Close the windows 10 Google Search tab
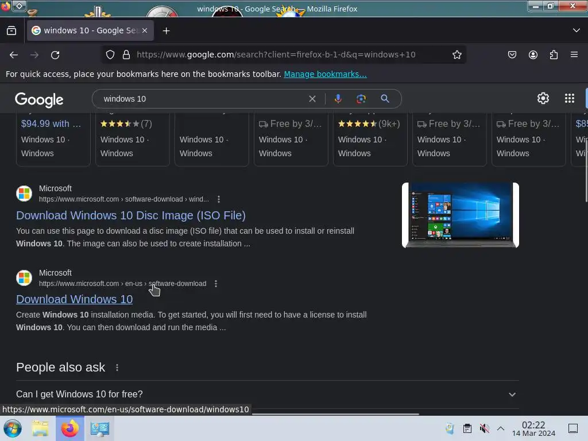 (x=145, y=31)
